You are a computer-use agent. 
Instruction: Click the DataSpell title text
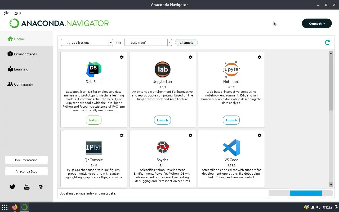94,82
